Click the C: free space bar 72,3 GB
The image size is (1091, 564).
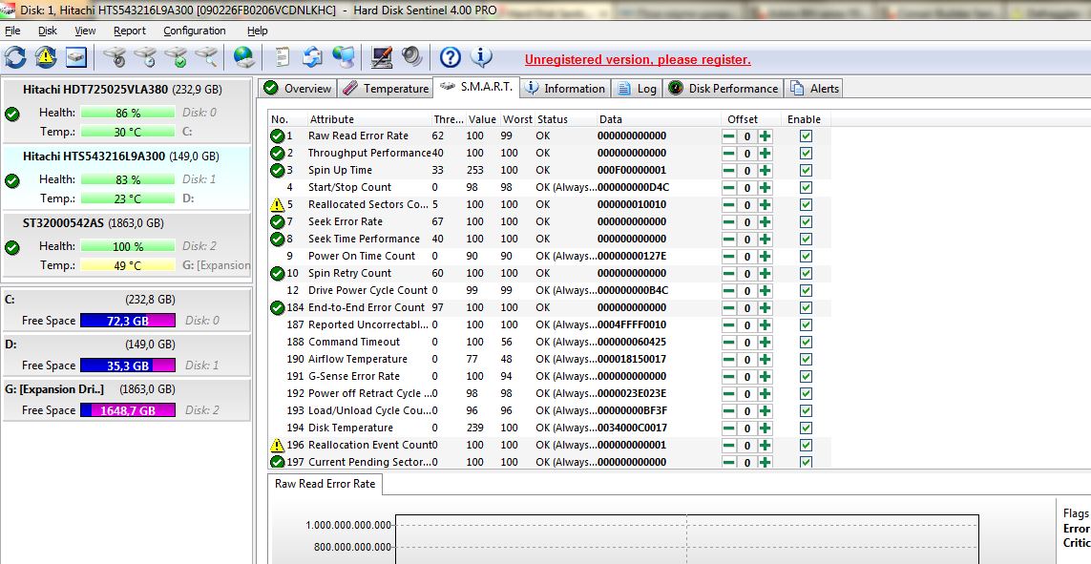127,321
